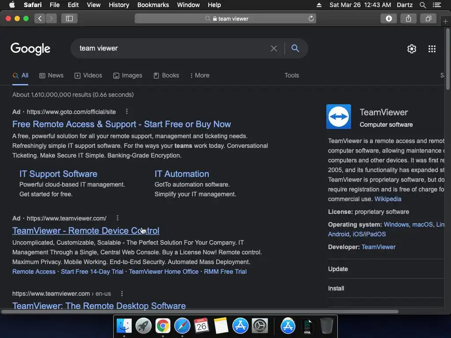Screen dimensions: 451x338
Task: Open the IT Support Software link
Action: [58, 174]
